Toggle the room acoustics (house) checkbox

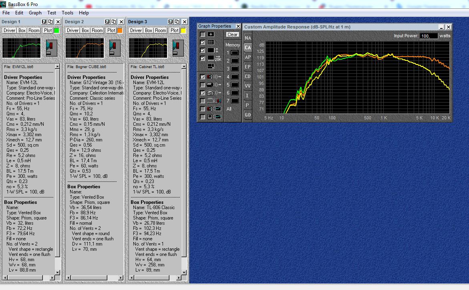(203, 93)
